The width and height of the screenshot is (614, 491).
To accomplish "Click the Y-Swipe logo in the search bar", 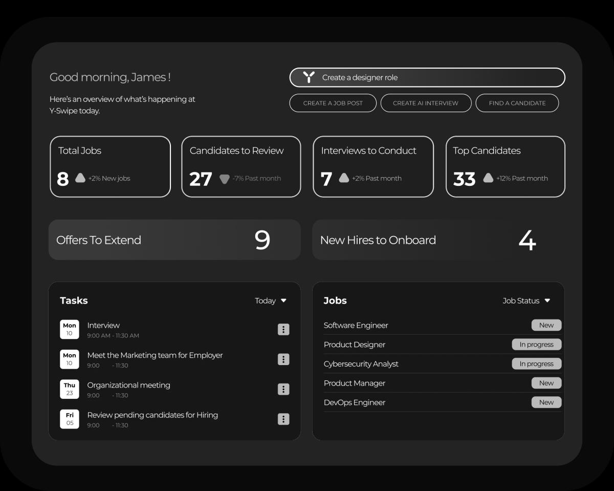I will pos(309,77).
